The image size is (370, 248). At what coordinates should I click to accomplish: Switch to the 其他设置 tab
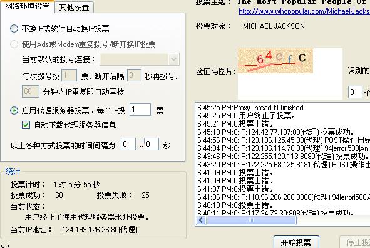click(x=75, y=7)
